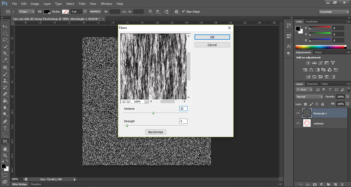Open the History panel icon
Image resolution: width=351 pixels, height=187 pixels.
(x=288, y=25)
